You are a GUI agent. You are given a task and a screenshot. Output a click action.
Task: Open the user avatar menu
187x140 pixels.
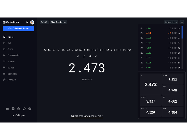pos(32,22)
